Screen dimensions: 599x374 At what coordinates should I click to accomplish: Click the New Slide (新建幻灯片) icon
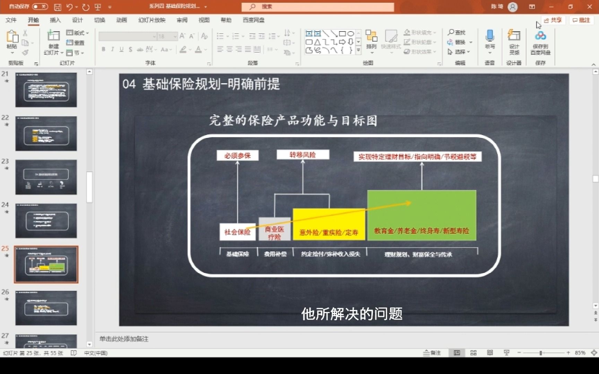[x=53, y=36]
